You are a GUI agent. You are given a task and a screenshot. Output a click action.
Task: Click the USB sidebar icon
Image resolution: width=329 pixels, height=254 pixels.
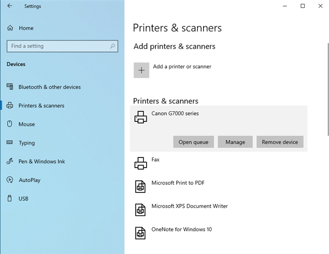pyautogui.click(x=10, y=198)
